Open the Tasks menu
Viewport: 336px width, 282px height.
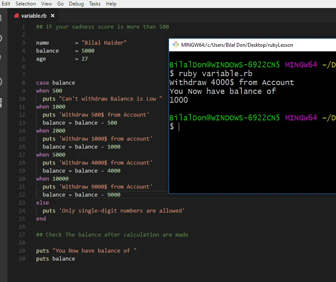[95, 4]
